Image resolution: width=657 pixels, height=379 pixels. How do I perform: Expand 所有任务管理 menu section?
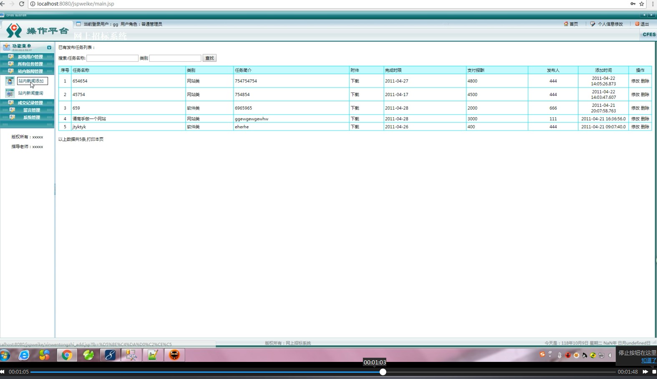pos(27,64)
